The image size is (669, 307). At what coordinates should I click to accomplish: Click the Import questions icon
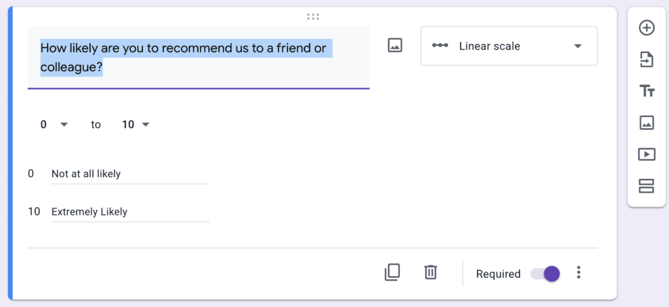[x=646, y=59]
